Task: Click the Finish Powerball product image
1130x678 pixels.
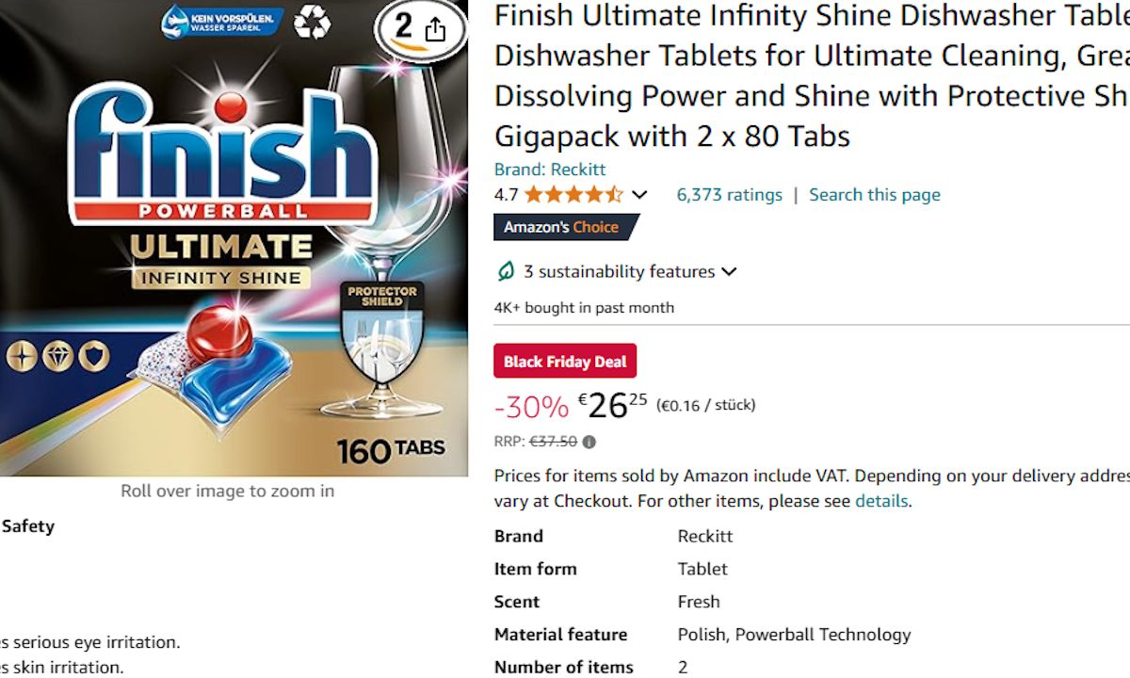Action: pyautogui.click(x=234, y=245)
